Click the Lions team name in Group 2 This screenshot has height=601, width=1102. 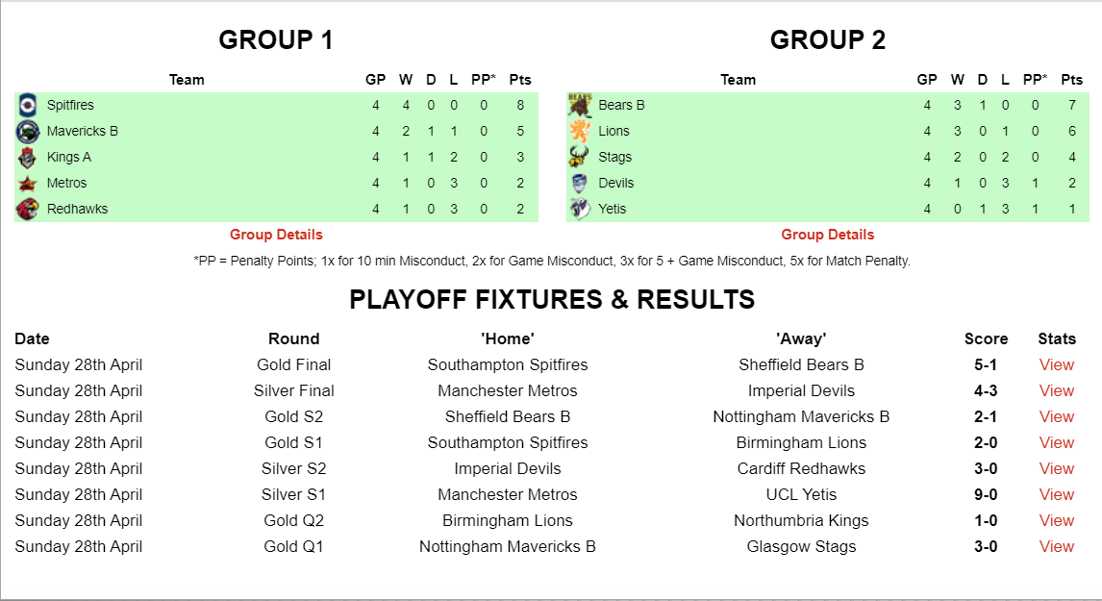(614, 131)
